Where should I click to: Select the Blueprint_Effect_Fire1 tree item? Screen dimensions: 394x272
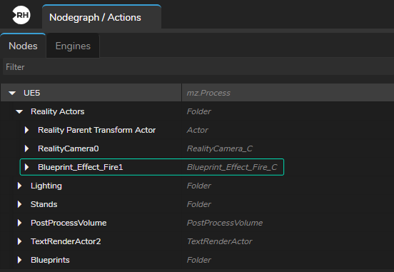point(152,167)
